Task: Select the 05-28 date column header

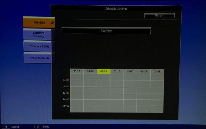Action: coord(144,71)
